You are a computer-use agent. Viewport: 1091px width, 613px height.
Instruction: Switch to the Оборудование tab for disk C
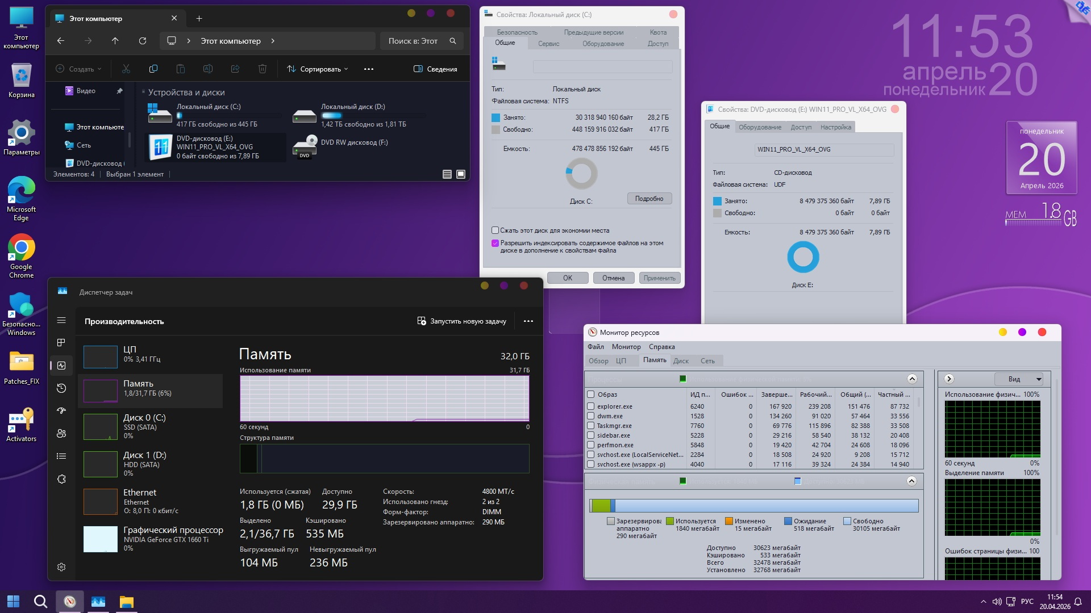coord(602,44)
